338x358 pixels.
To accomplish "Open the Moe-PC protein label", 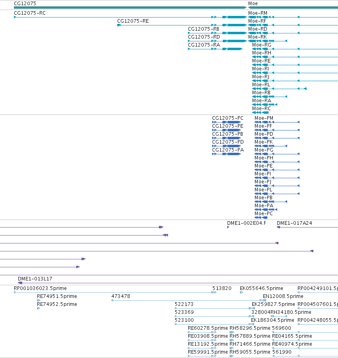I will tap(263, 214).
